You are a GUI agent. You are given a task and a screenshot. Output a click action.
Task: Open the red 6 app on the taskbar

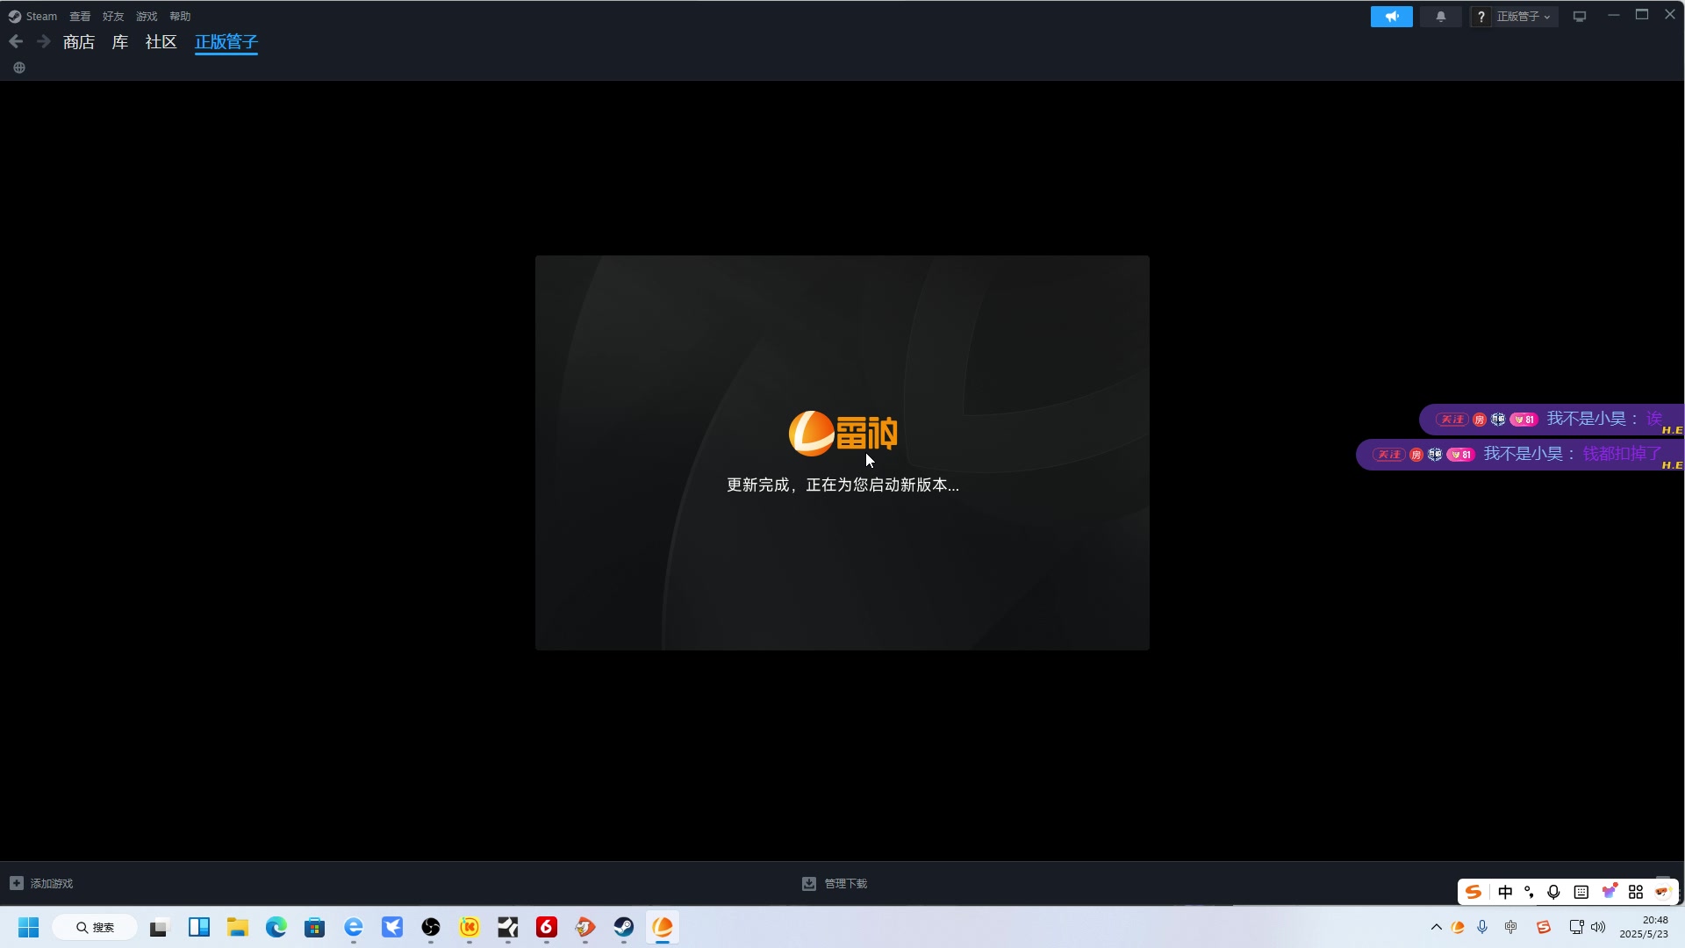pyautogui.click(x=547, y=927)
